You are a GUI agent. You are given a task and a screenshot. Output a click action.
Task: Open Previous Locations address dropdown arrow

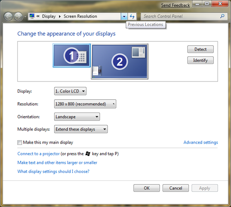coord(124,16)
